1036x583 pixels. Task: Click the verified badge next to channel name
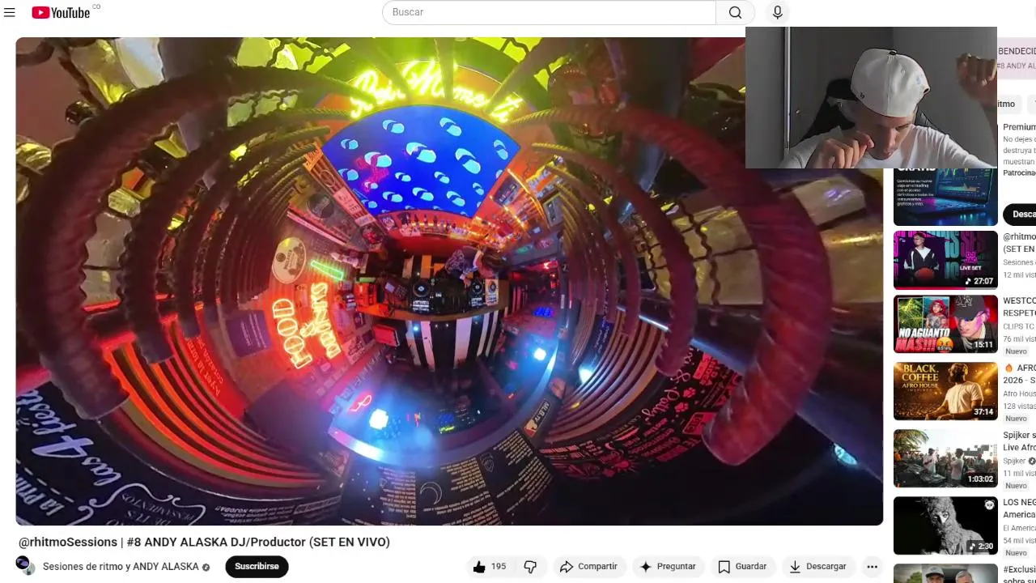click(x=206, y=567)
